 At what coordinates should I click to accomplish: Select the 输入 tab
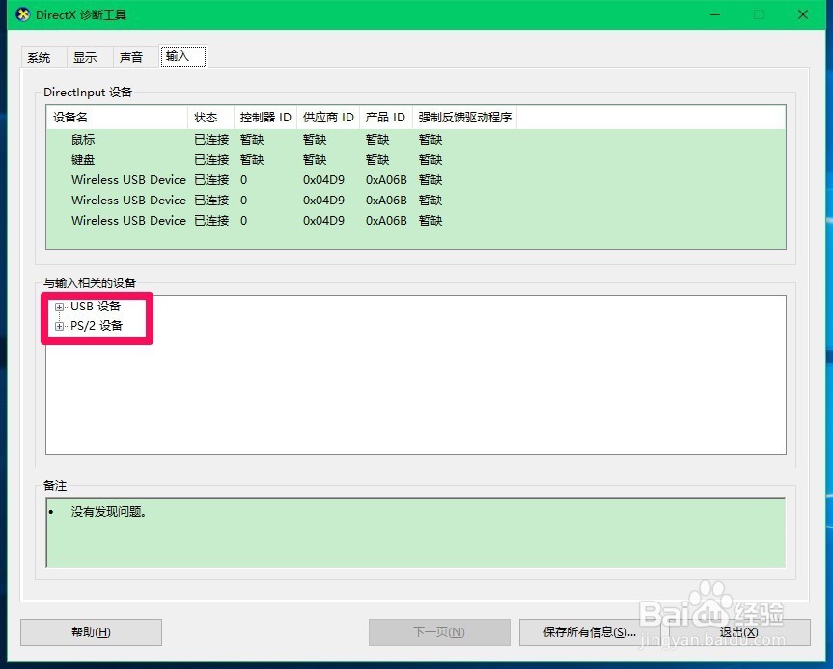pos(182,56)
